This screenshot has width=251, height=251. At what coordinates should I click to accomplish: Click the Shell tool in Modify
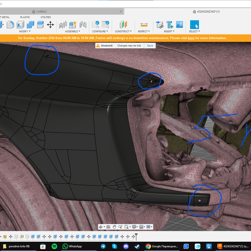[x=20, y=25]
